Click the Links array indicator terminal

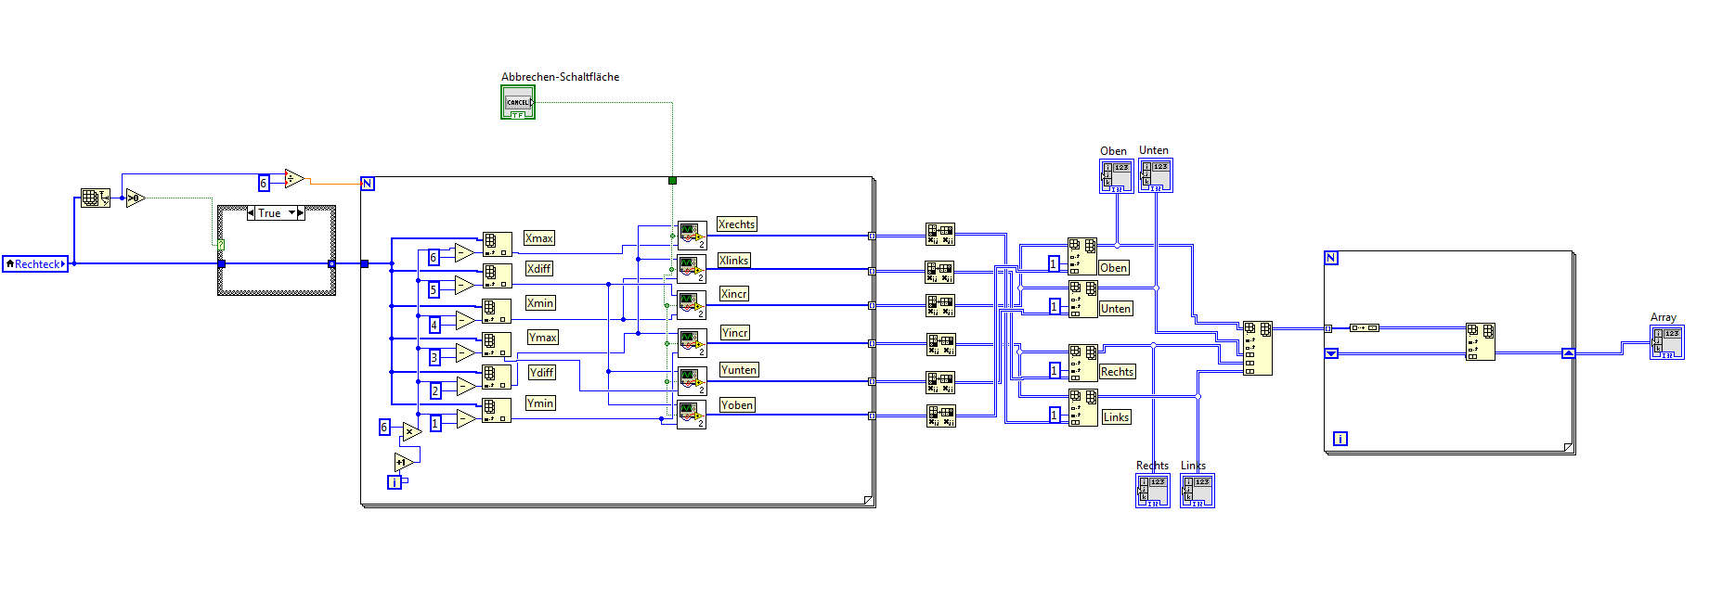tap(1198, 491)
